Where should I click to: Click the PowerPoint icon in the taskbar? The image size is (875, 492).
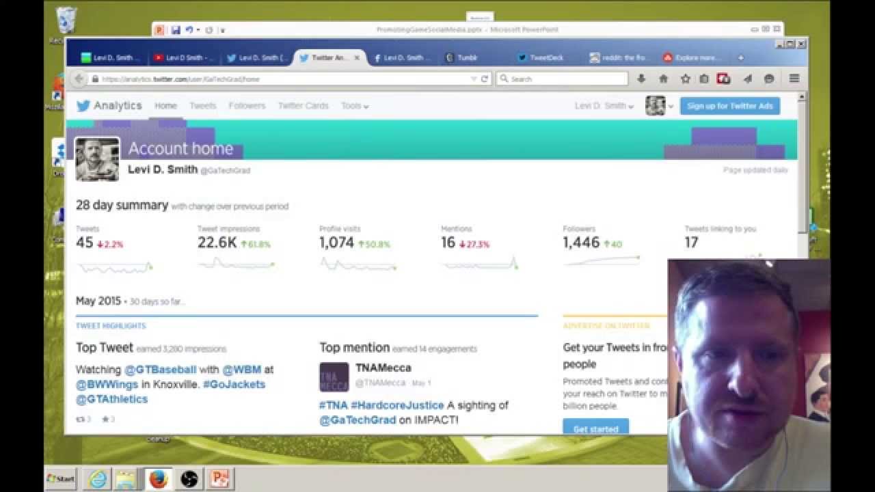click(x=220, y=479)
